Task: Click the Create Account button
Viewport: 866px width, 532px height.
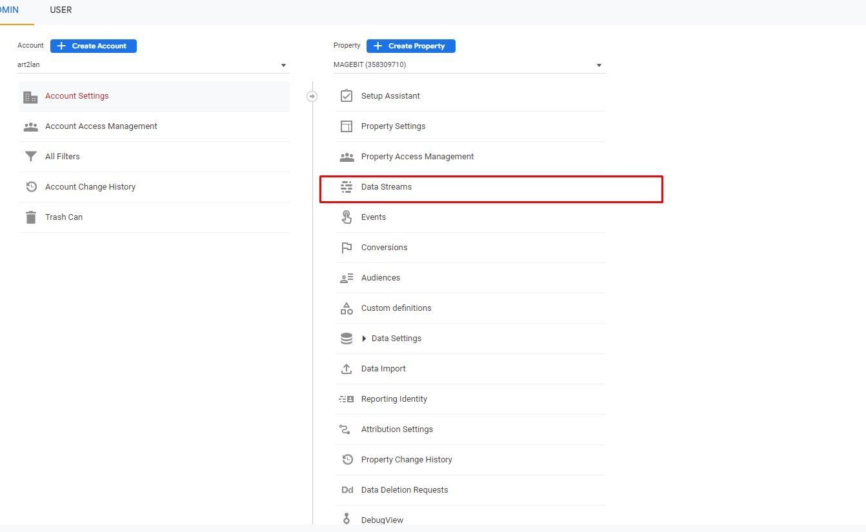Action: pos(94,46)
